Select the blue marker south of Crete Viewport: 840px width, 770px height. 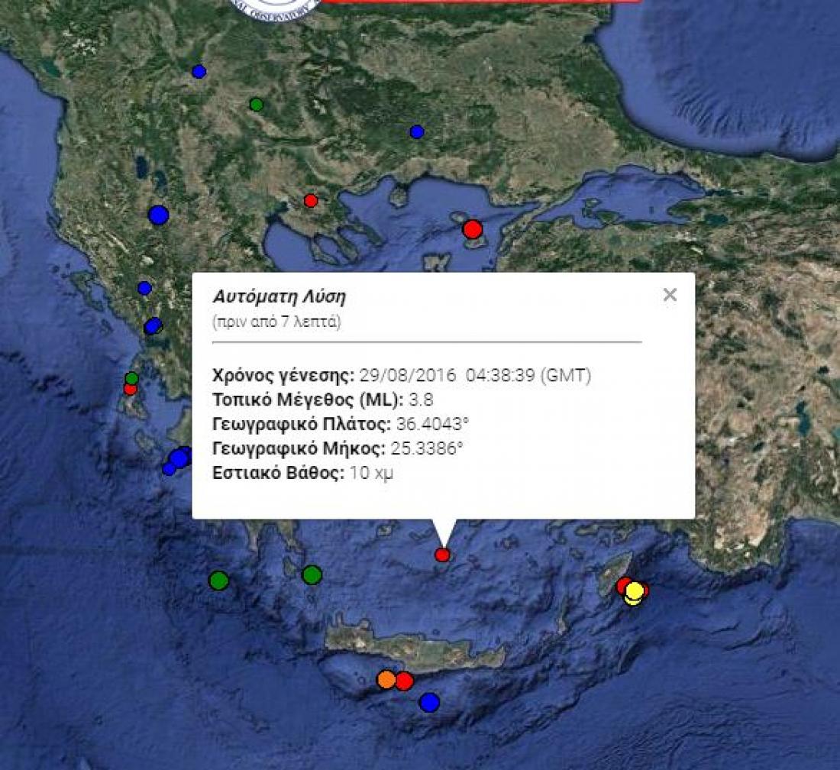tap(430, 702)
